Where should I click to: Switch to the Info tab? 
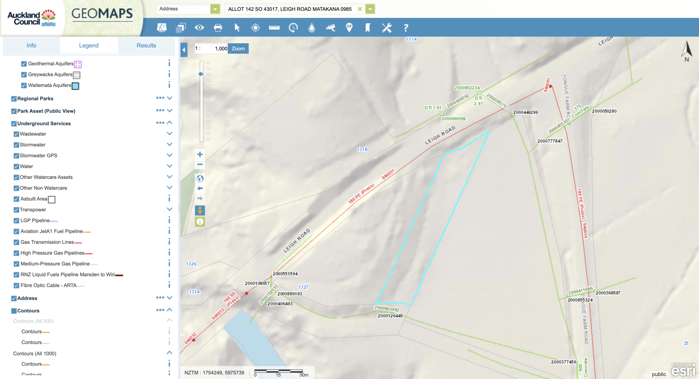tap(31, 45)
